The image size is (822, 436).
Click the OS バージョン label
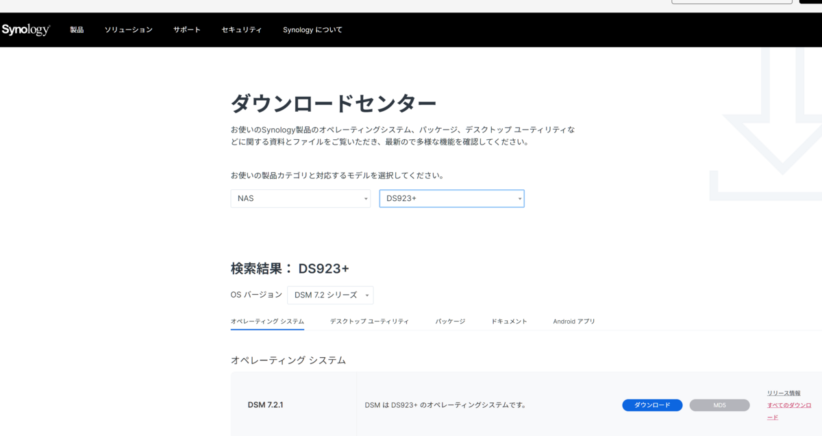point(256,295)
